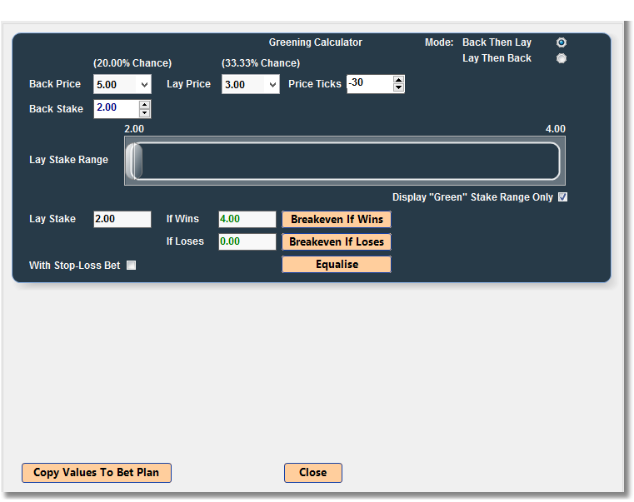Open the Lay Price dropdown

point(272,85)
